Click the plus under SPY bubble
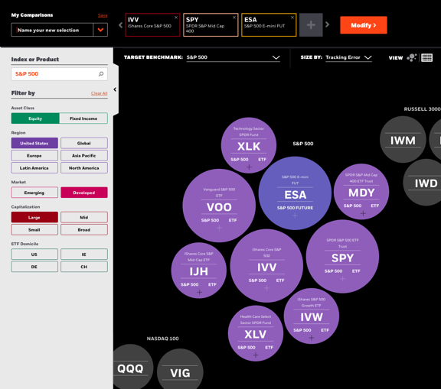This screenshot has height=389, width=441. (342, 279)
